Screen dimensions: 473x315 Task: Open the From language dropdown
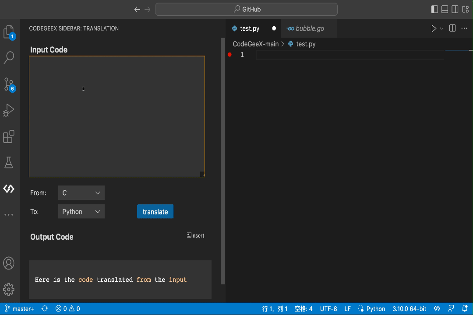click(81, 193)
